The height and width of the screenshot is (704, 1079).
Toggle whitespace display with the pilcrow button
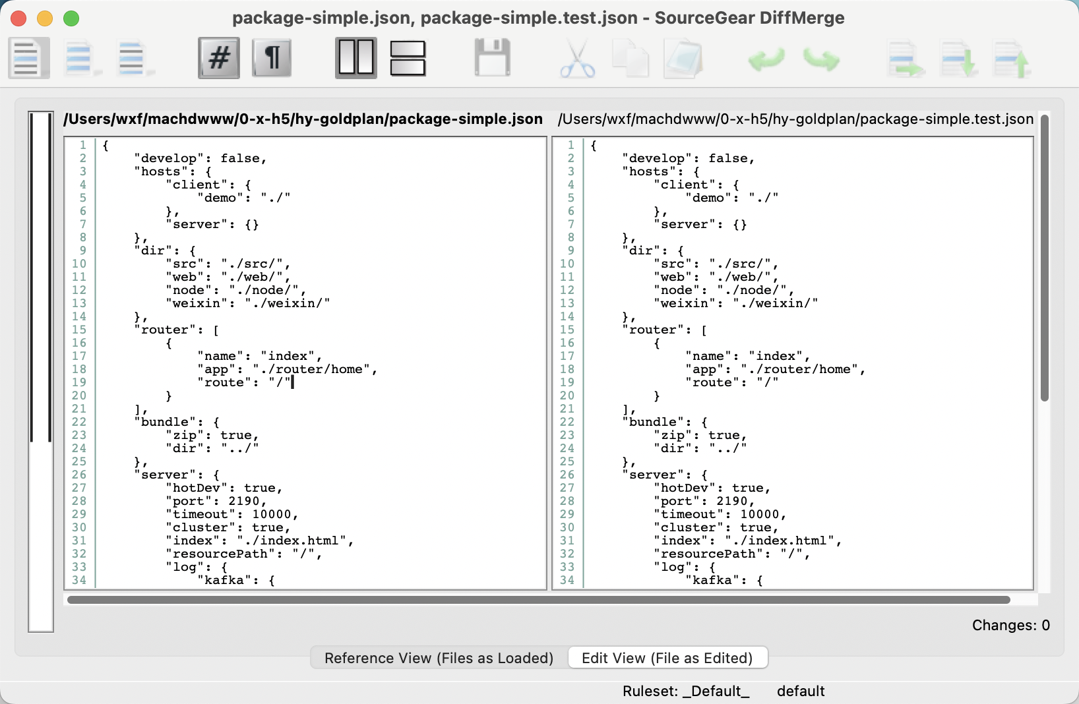pyautogui.click(x=272, y=58)
